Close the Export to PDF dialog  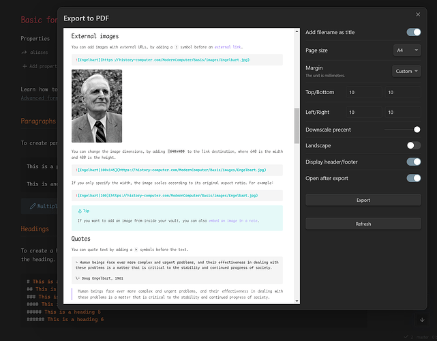coord(418,14)
